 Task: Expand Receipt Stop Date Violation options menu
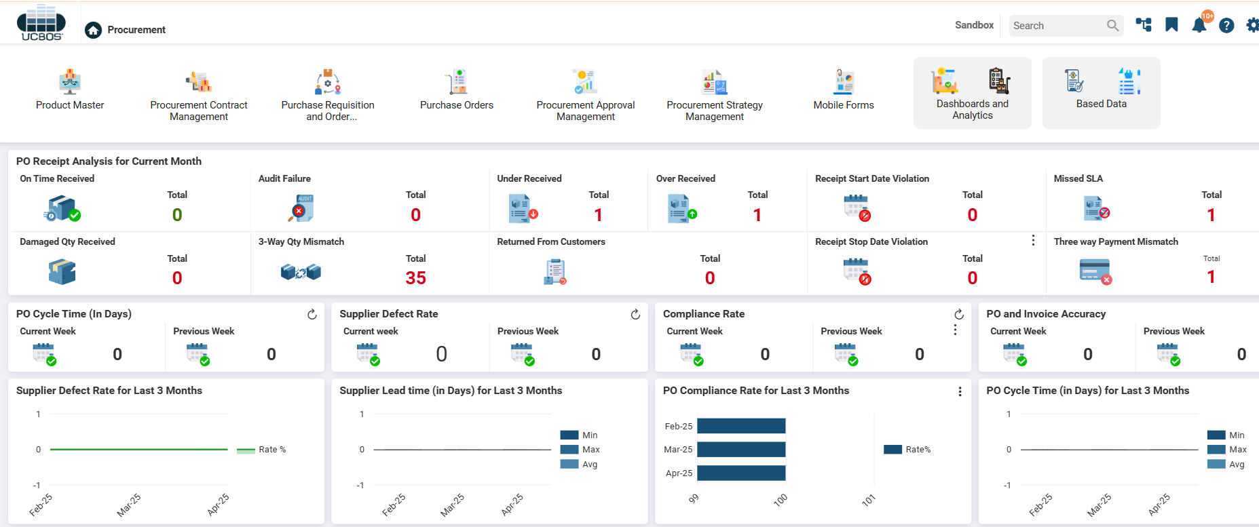[1033, 240]
